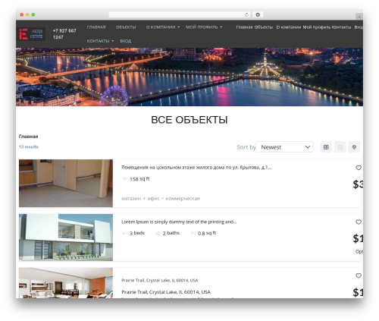
Task: Expand the МОЙ ПРОФИЛЬ menu
Action: tap(204, 27)
